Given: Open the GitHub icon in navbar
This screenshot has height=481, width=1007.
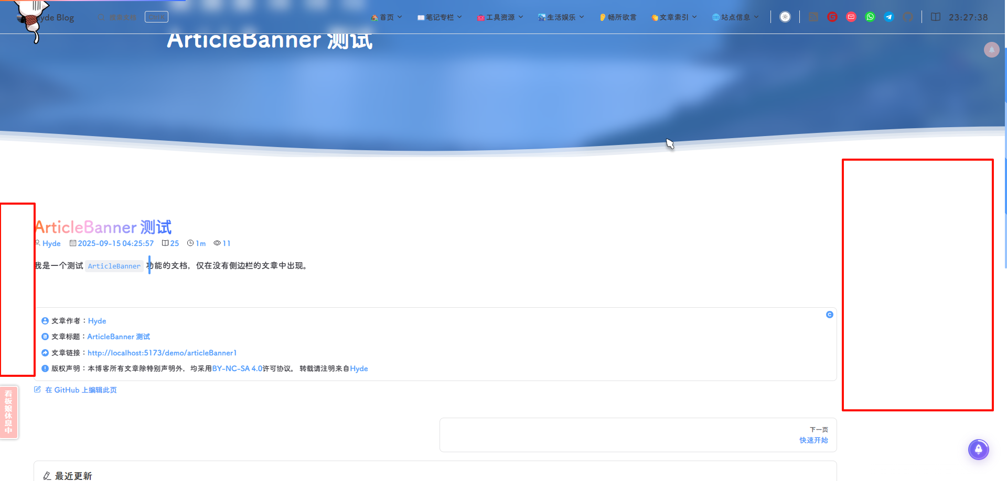Looking at the screenshot, I should (x=908, y=17).
